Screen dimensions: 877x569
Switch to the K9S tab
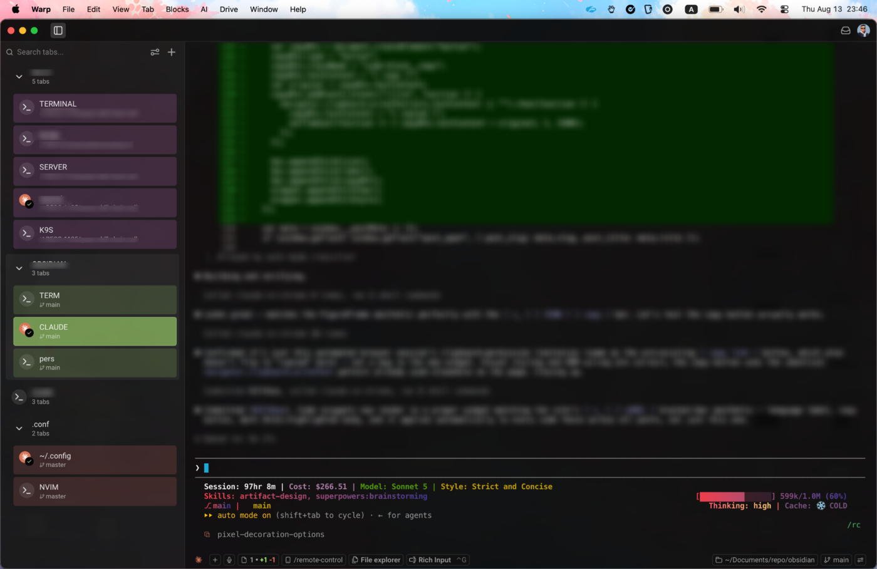(x=95, y=234)
